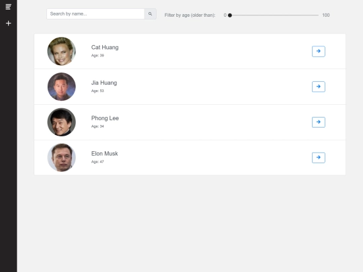Image resolution: width=363 pixels, height=272 pixels.
Task: Select the Phong Lee name text
Action: pyautogui.click(x=105, y=118)
